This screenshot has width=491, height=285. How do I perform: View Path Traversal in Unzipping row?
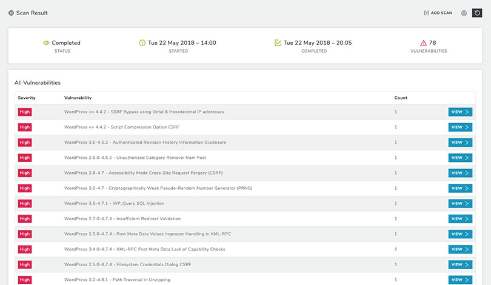[x=460, y=280]
